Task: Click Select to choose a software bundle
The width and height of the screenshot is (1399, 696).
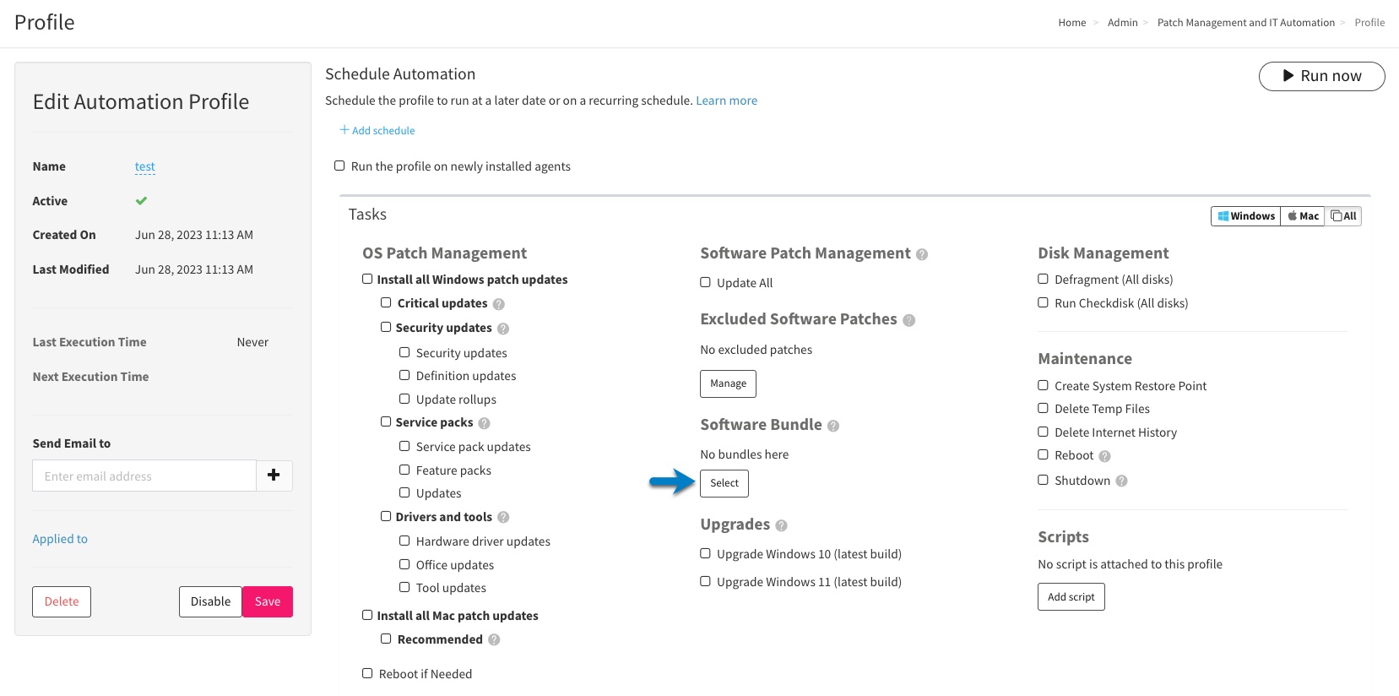Action: (724, 483)
